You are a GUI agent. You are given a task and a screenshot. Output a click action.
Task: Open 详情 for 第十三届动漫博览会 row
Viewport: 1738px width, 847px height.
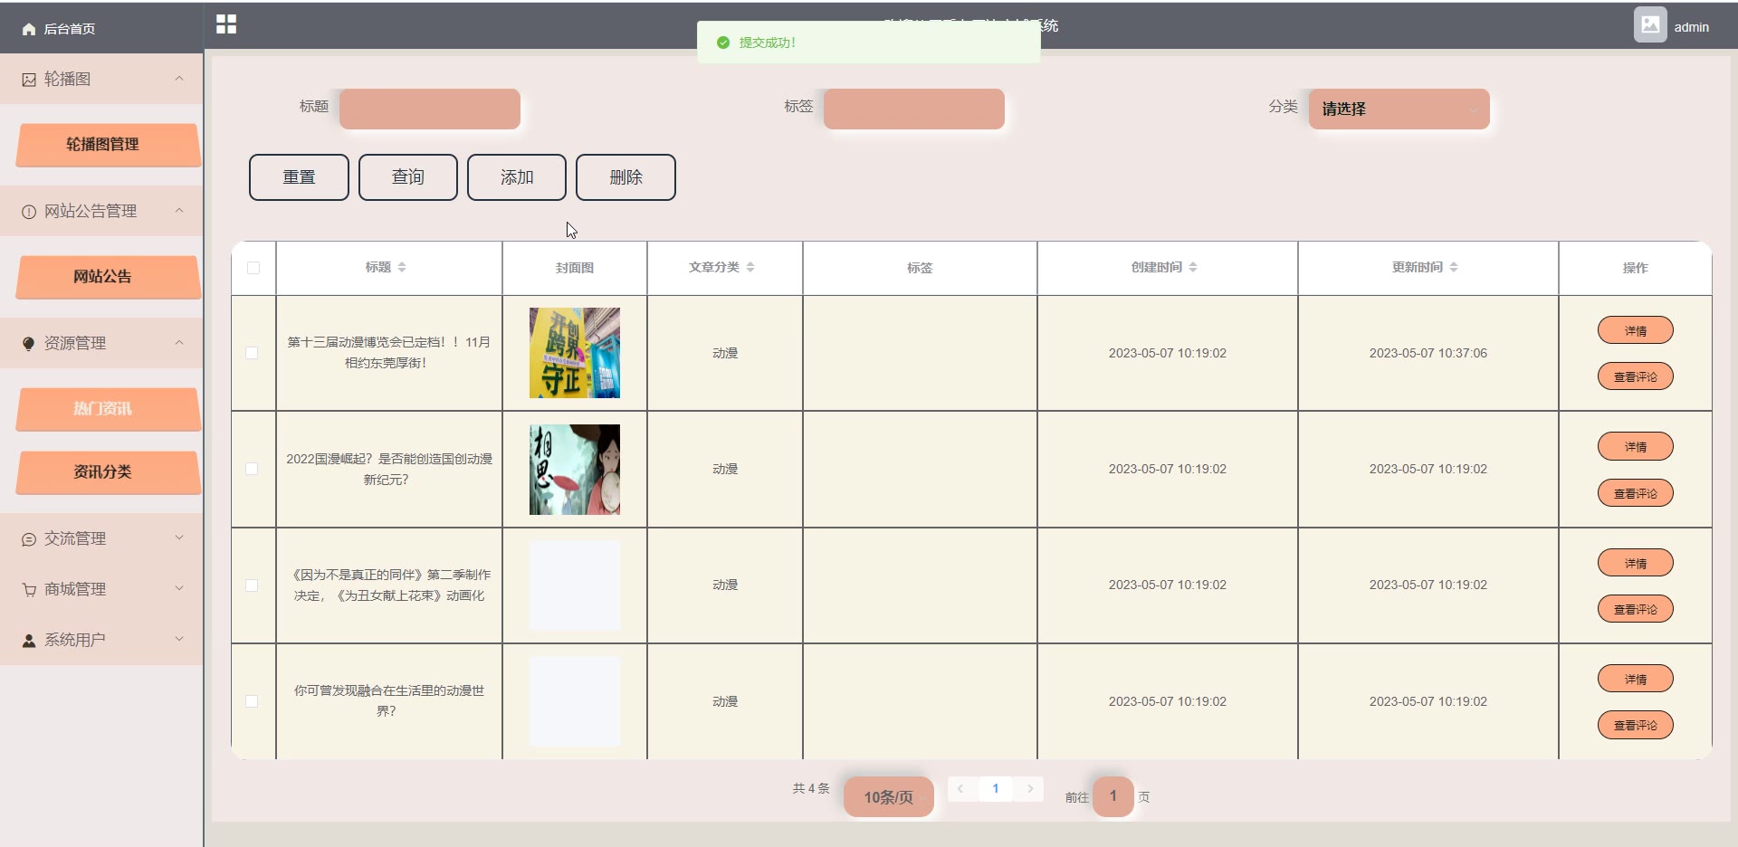coord(1635,330)
